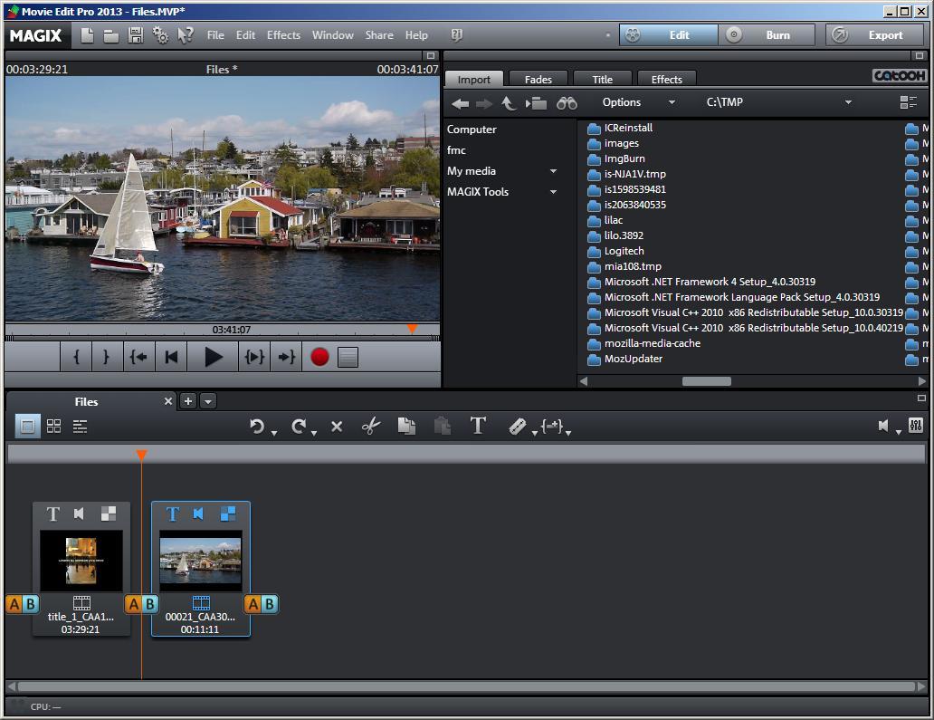Expand the My media dropdown arrow
This screenshot has width=934, height=720.
[553, 172]
